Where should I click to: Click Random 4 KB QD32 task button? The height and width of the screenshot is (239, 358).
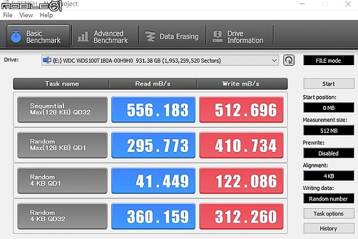coord(62,216)
